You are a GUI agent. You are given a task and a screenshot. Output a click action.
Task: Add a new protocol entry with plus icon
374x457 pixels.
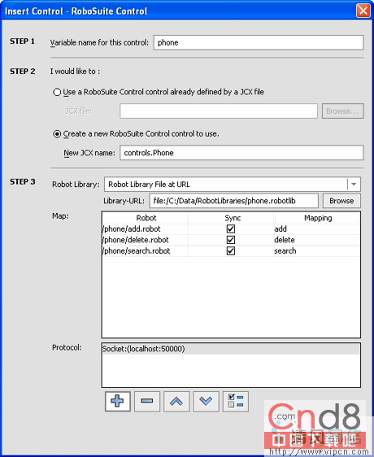coord(117,402)
